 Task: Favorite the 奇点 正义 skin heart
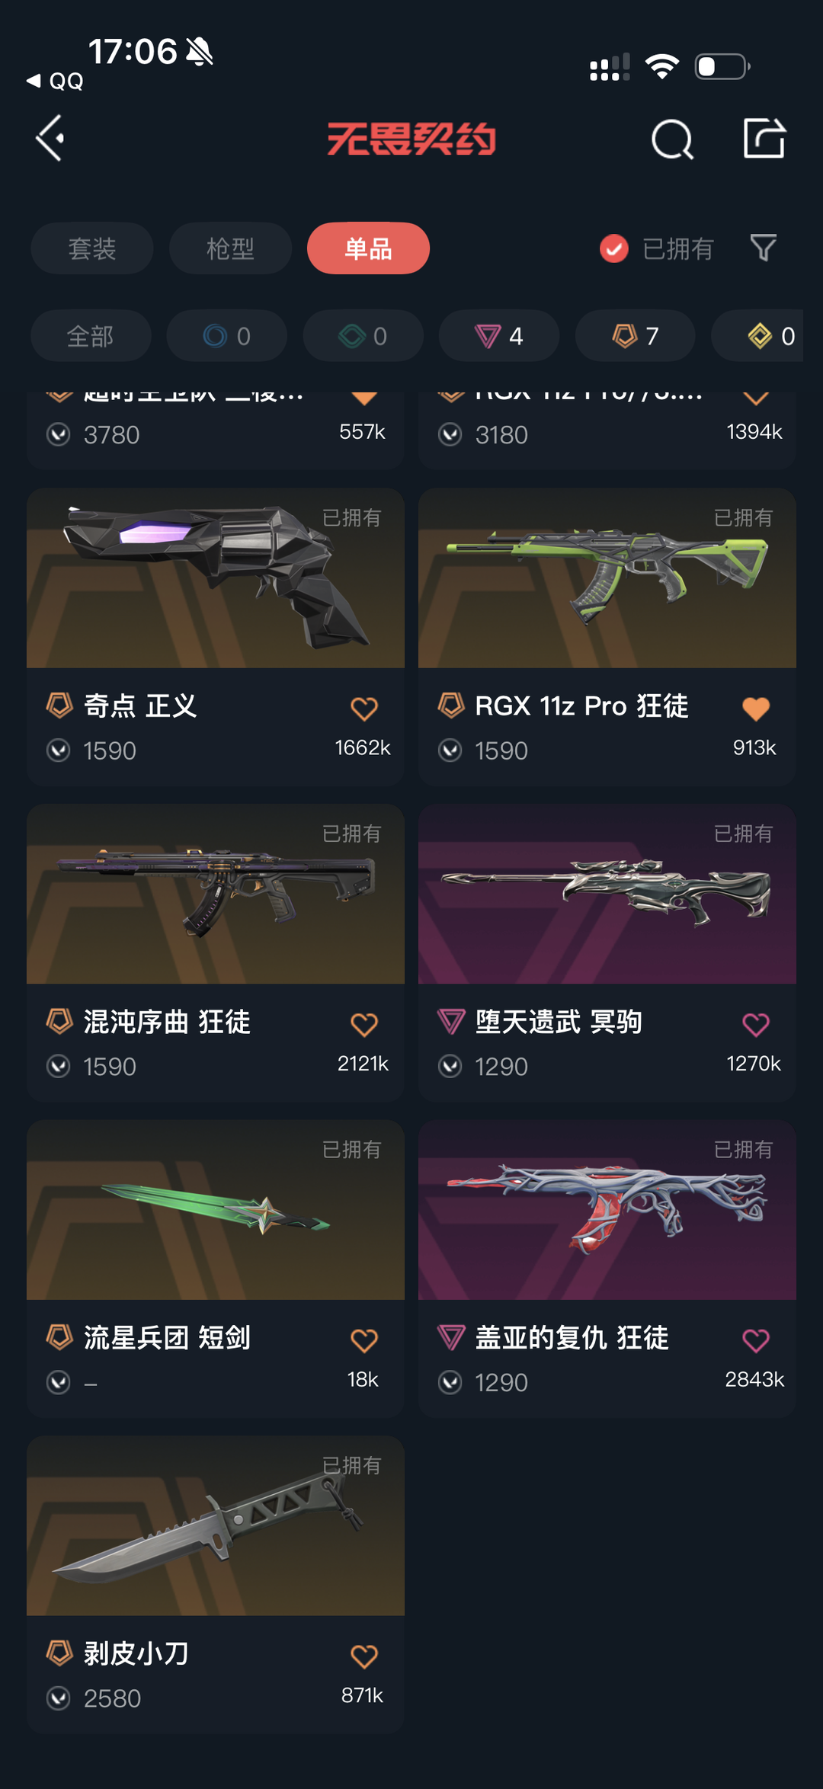click(x=364, y=709)
